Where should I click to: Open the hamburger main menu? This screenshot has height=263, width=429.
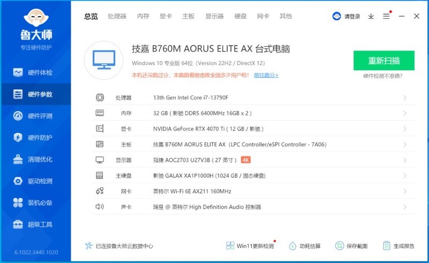(x=386, y=17)
